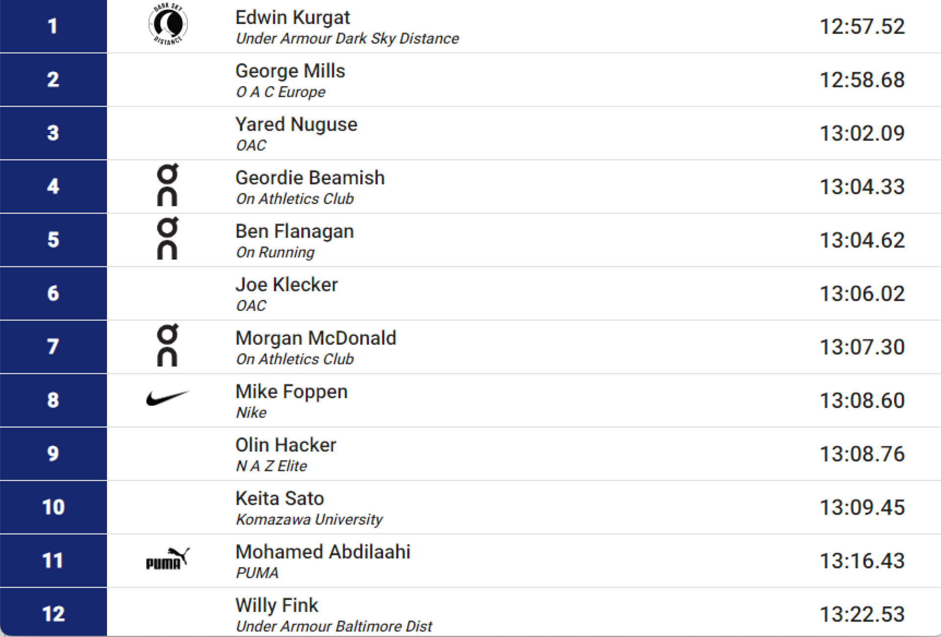Click Mohamed Abdilaahi's name
941x637 pixels.
(323, 551)
